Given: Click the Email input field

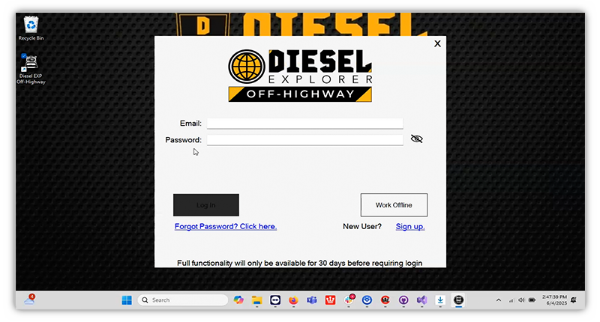Looking at the screenshot, I should [304, 124].
